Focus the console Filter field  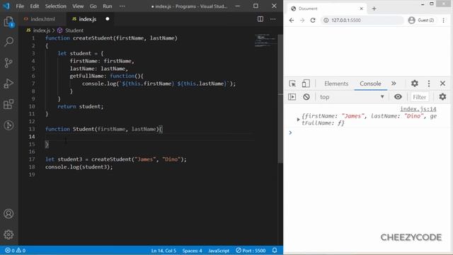click(419, 97)
